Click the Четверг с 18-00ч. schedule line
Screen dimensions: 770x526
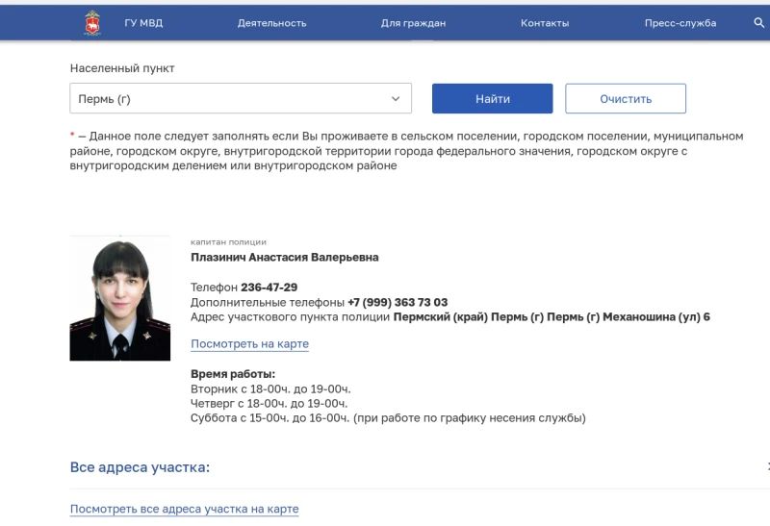point(269,403)
